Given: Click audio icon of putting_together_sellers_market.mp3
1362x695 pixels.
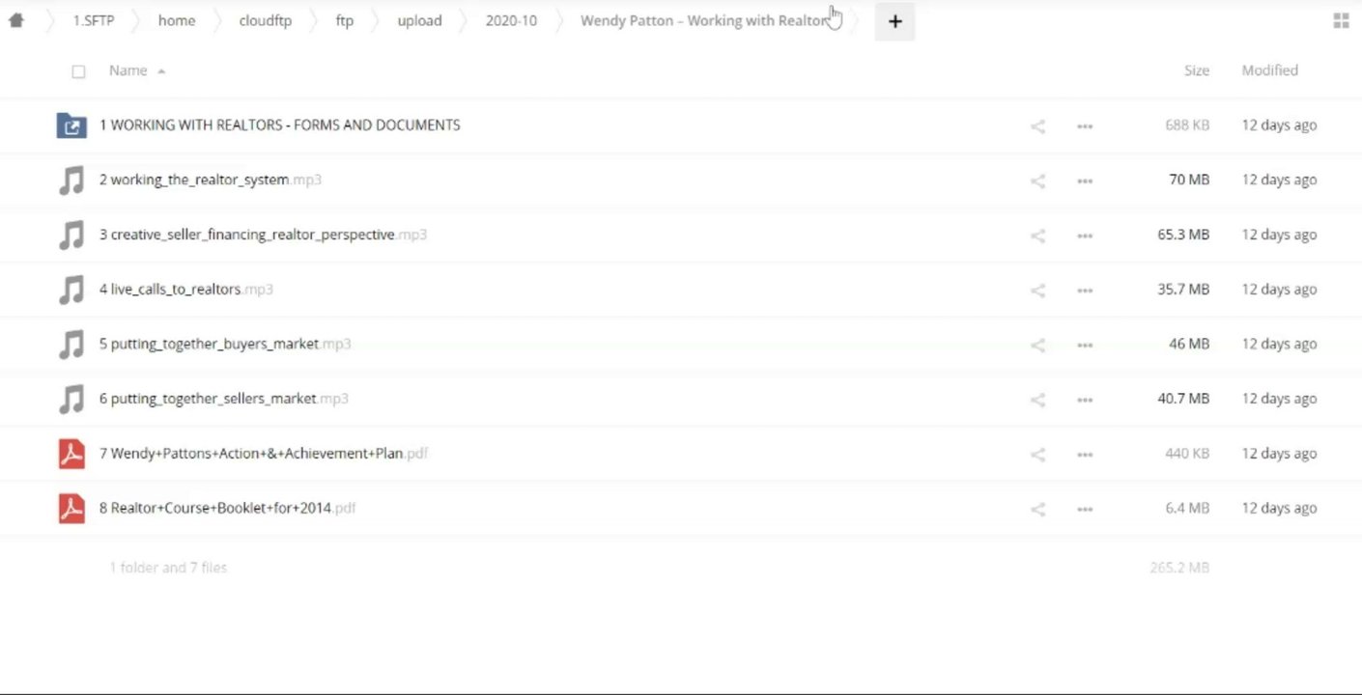Looking at the screenshot, I should point(71,399).
